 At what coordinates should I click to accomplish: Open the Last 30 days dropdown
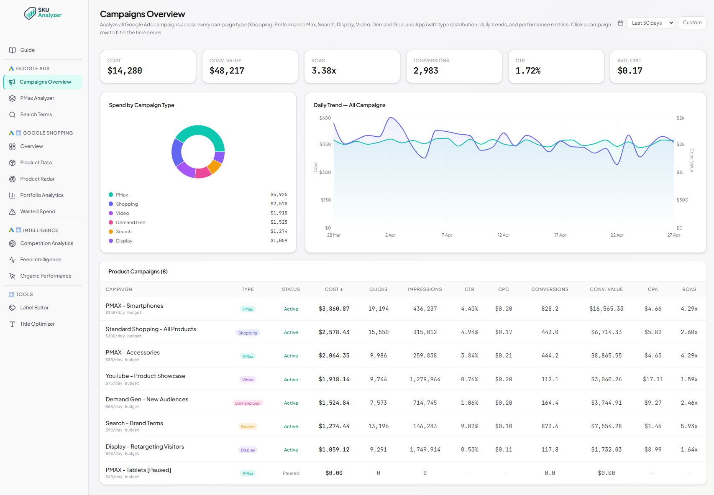pos(650,23)
